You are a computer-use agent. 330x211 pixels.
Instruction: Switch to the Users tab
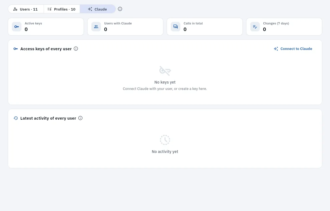26,9
